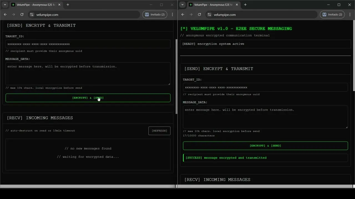
Task: Open tab search dropdown in left window
Action: point(5,5)
